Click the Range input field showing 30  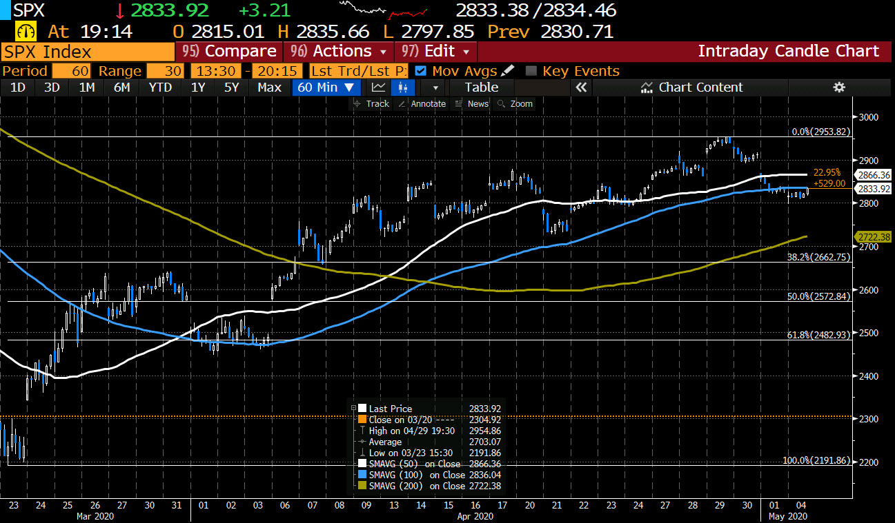(166, 71)
